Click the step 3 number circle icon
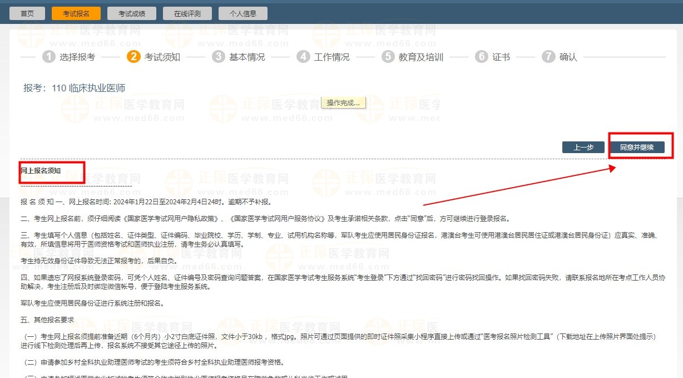The image size is (683, 378). [219, 57]
